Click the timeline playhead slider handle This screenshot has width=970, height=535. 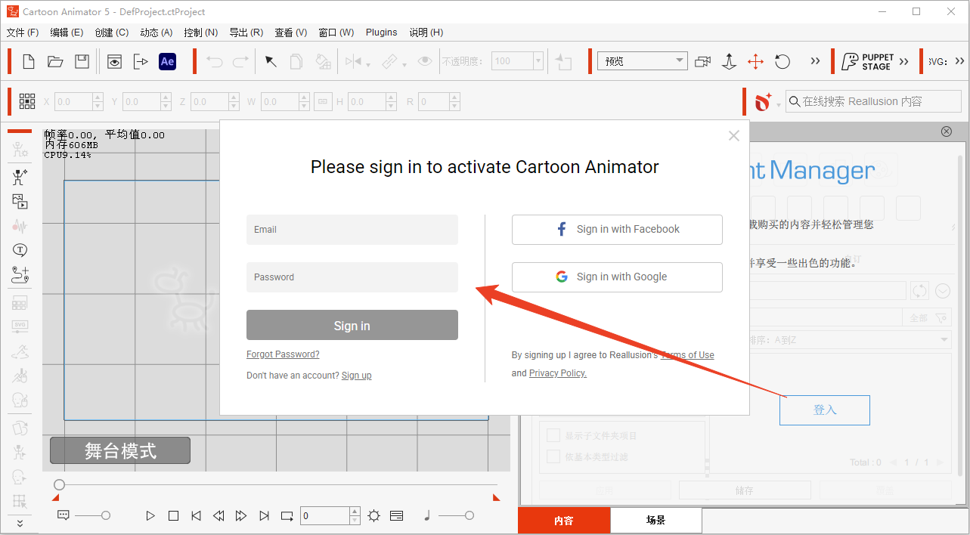point(60,484)
